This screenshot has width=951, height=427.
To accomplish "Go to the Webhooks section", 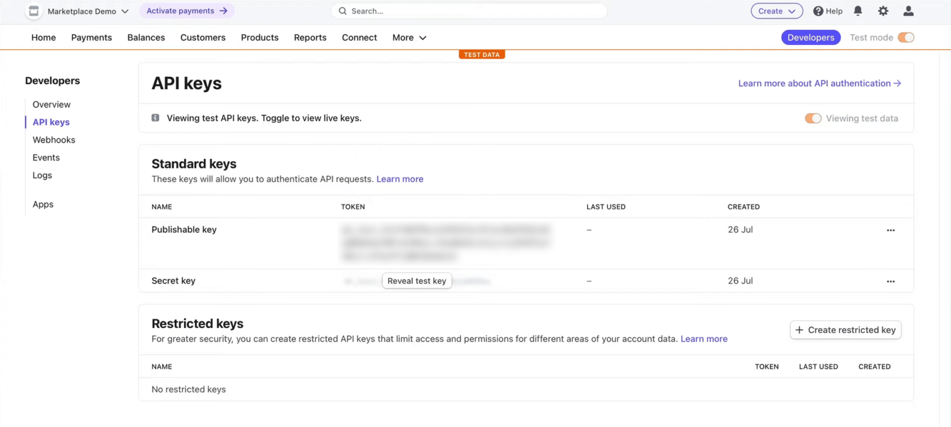I will [x=54, y=140].
